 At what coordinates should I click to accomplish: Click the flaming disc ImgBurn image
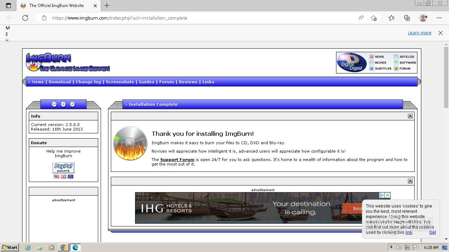coord(130,143)
